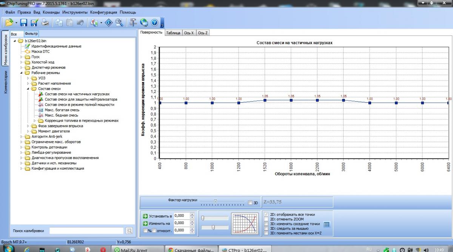Click the Open file folder icon

[9, 23]
